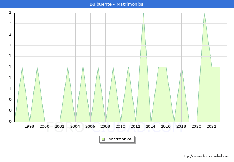
Task: Select the 2016 x-axis label
Action: (x=166, y=126)
